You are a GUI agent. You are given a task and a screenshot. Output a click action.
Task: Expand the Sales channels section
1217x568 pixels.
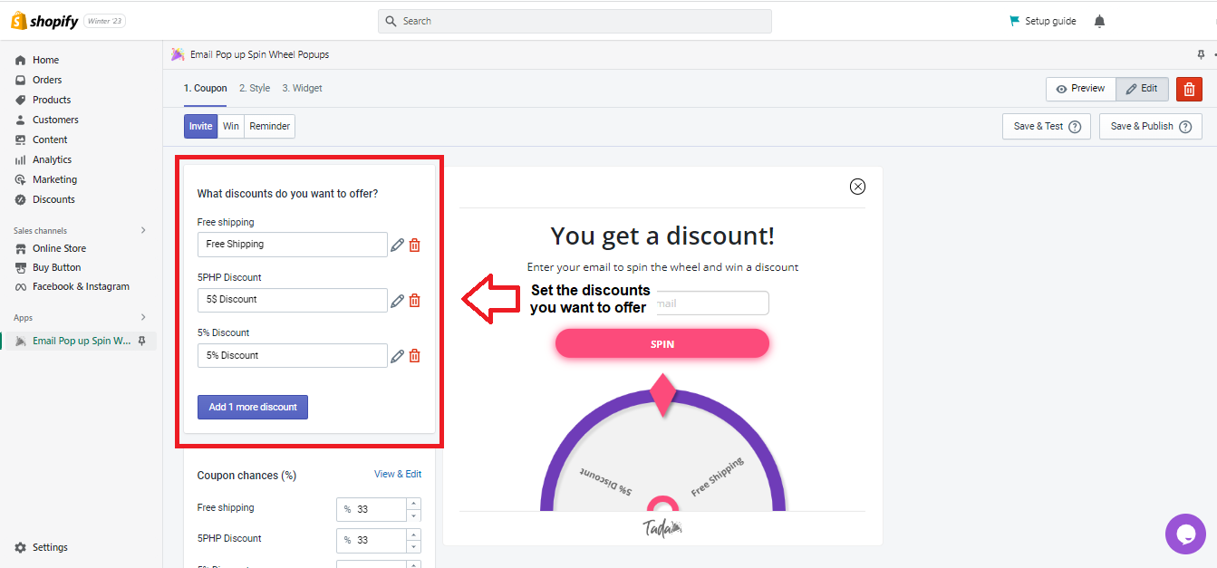pos(143,230)
